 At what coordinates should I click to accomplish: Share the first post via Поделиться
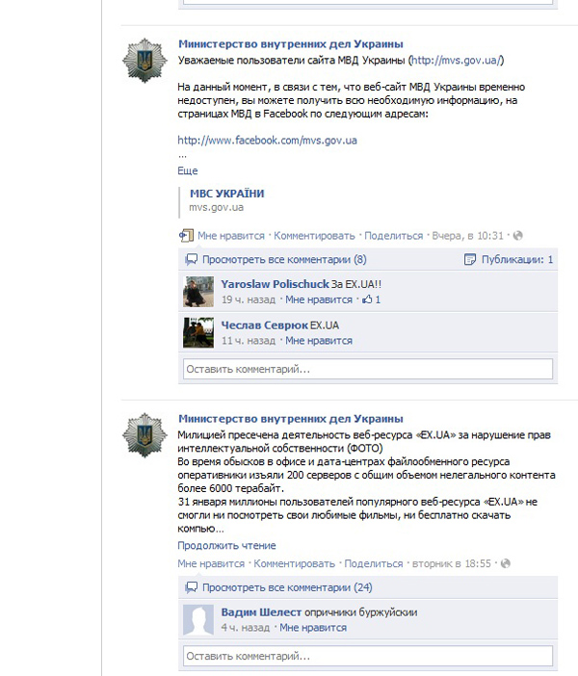click(x=394, y=236)
